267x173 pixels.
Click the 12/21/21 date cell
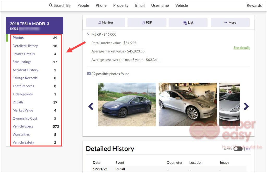point(100,169)
